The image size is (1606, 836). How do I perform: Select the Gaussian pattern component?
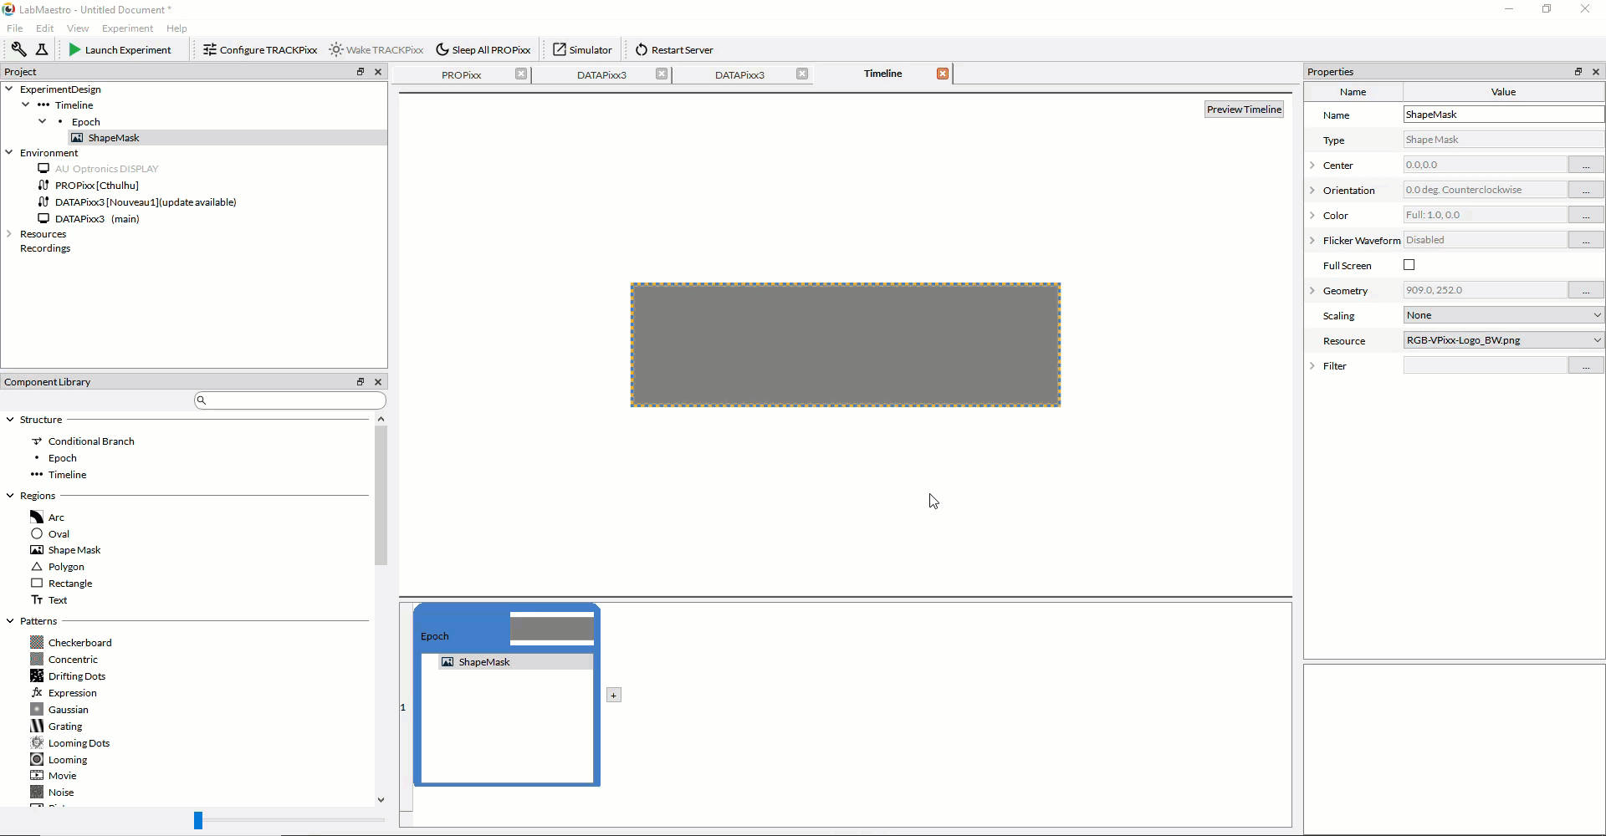[x=70, y=709]
